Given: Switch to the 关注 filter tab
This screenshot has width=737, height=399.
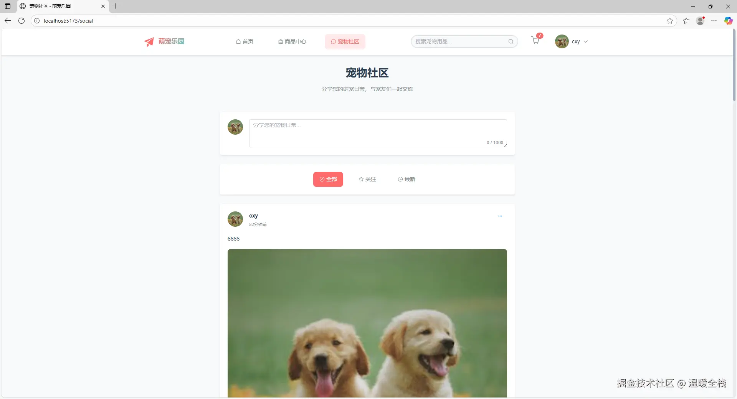Looking at the screenshot, I should 367,179.
